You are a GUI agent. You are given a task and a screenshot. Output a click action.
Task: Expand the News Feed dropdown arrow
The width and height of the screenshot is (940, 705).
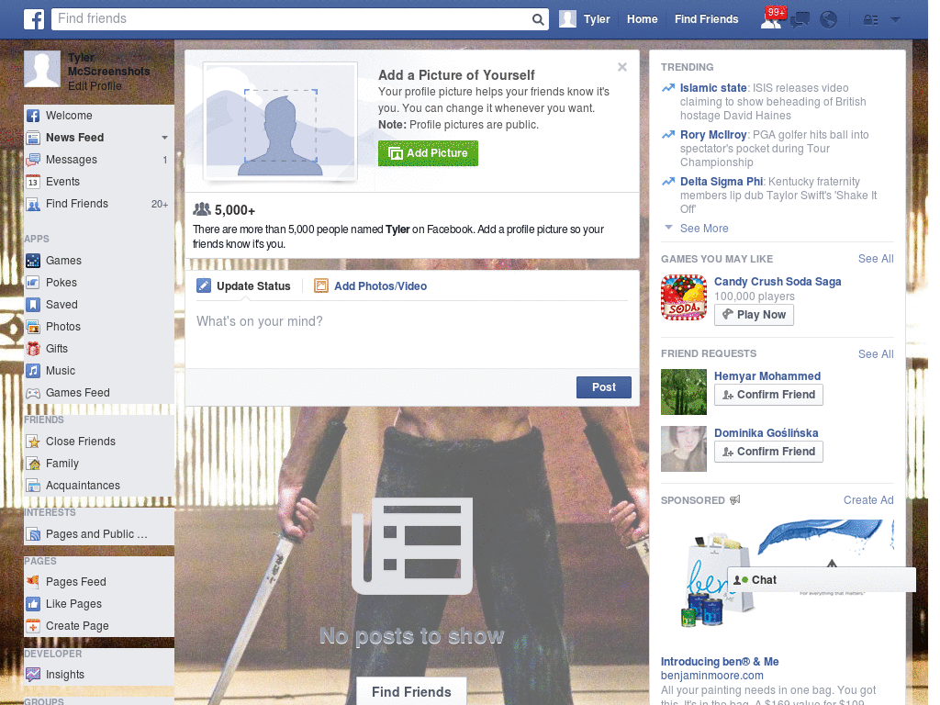[x=164, y=138]
